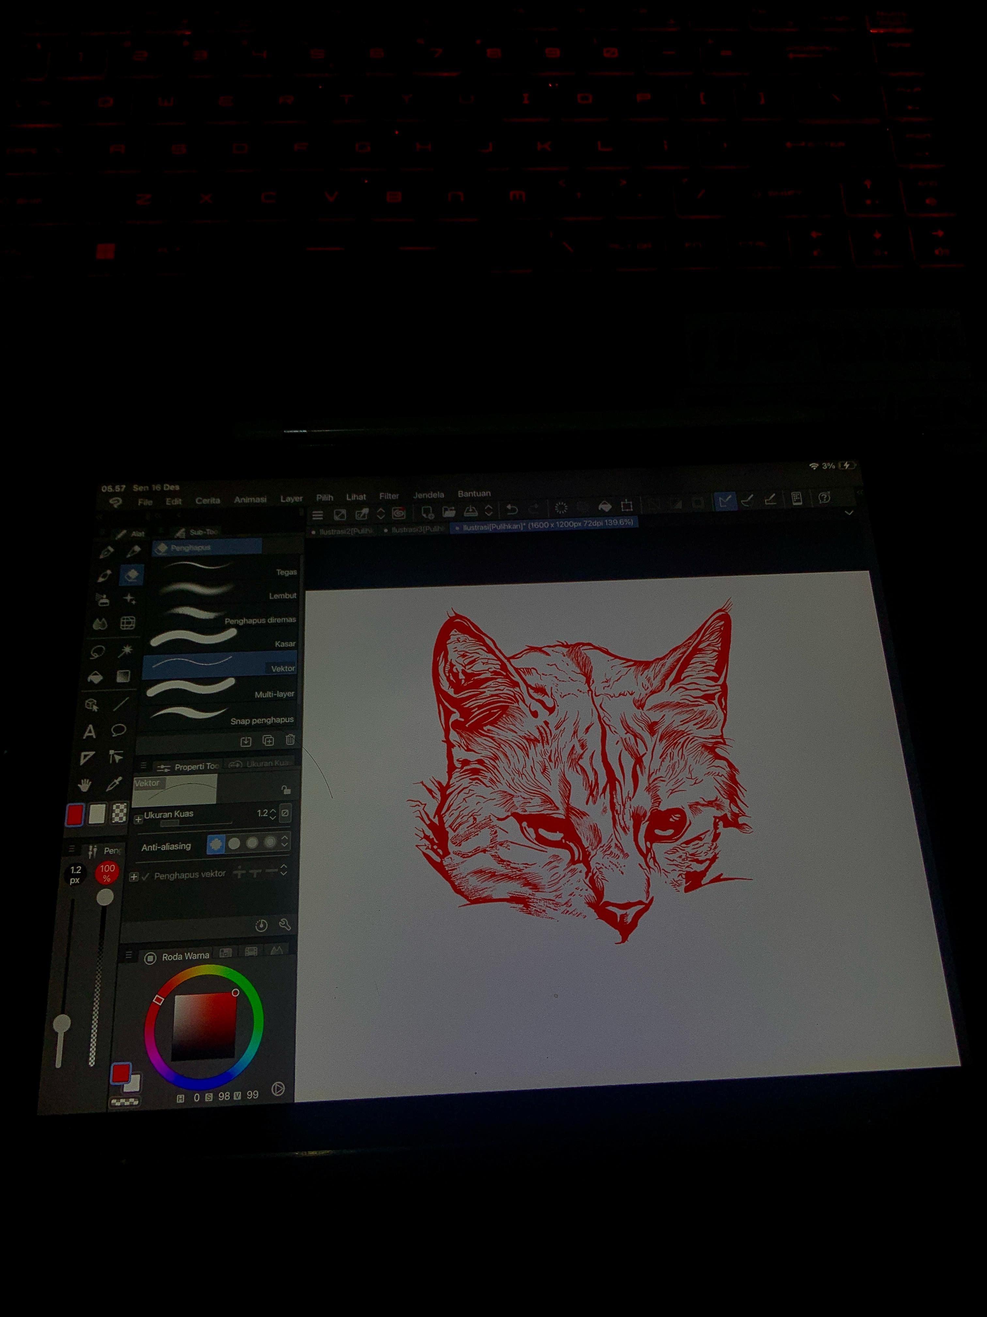Select the Text tool

89,731
